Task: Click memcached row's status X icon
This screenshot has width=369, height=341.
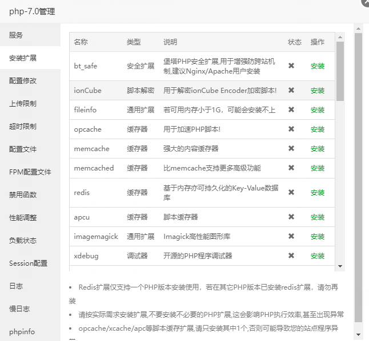Action: 291,168
